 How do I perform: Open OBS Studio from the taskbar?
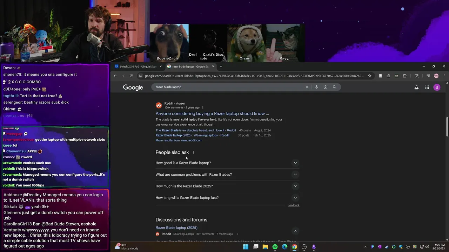[304, 247]
